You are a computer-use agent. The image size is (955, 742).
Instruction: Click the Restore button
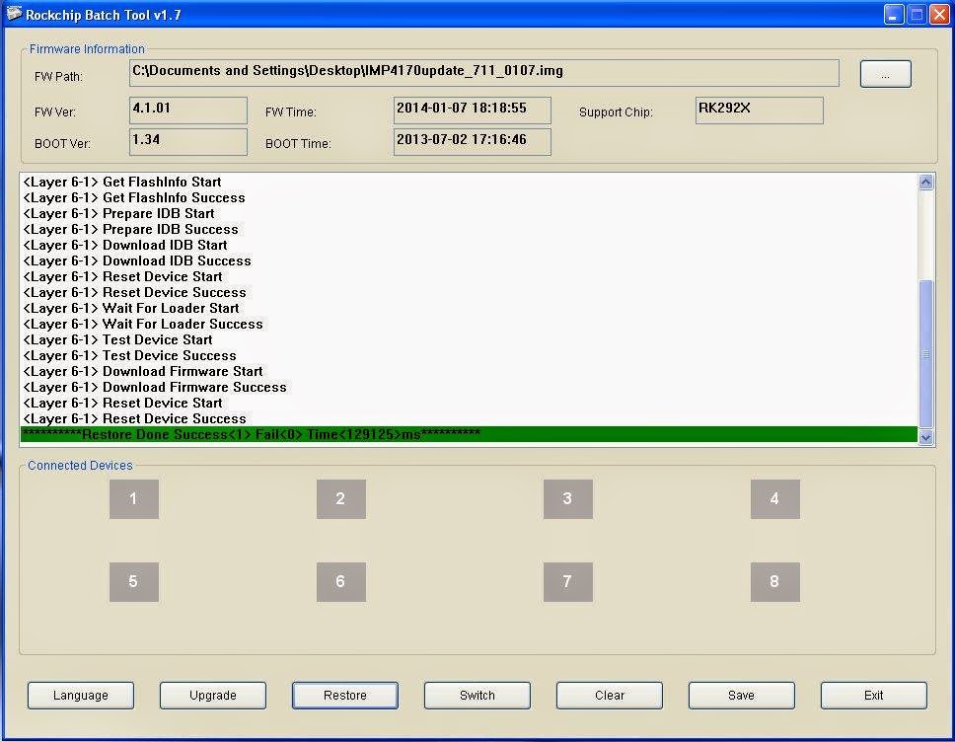(x=344, y=695)
